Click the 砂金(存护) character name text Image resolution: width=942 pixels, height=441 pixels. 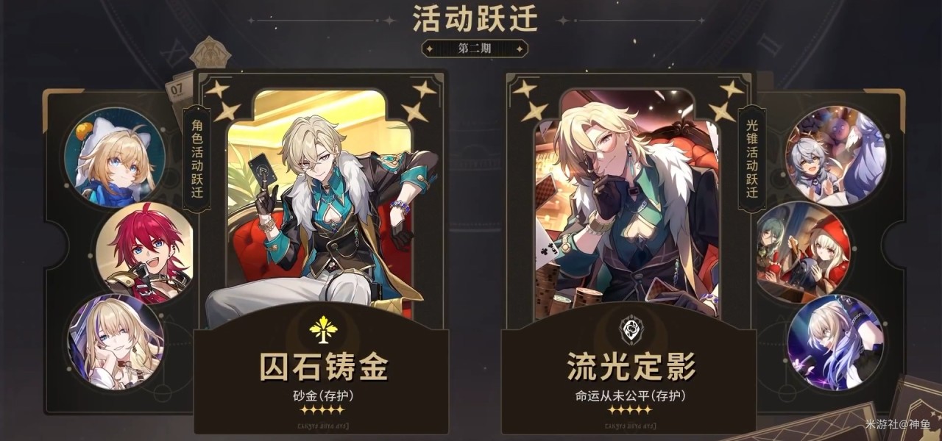tap(323, 395)
